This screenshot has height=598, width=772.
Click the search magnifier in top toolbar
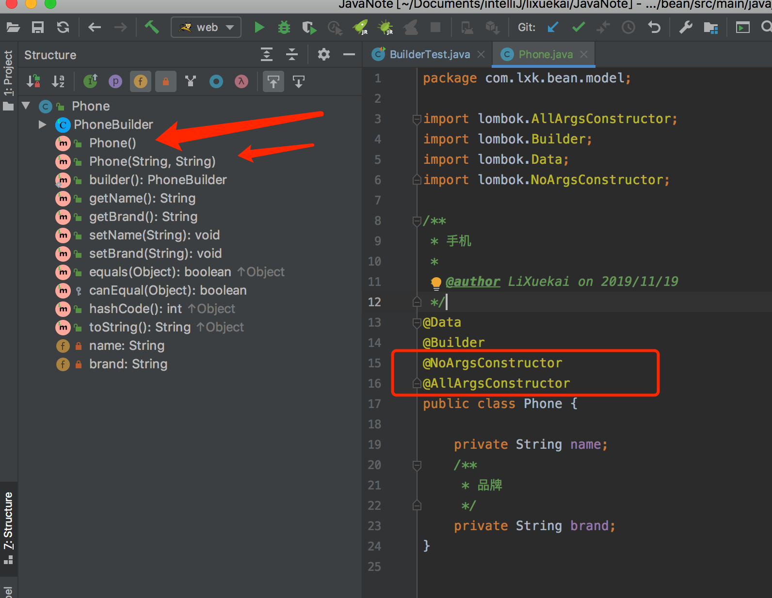tap(766, 27)
